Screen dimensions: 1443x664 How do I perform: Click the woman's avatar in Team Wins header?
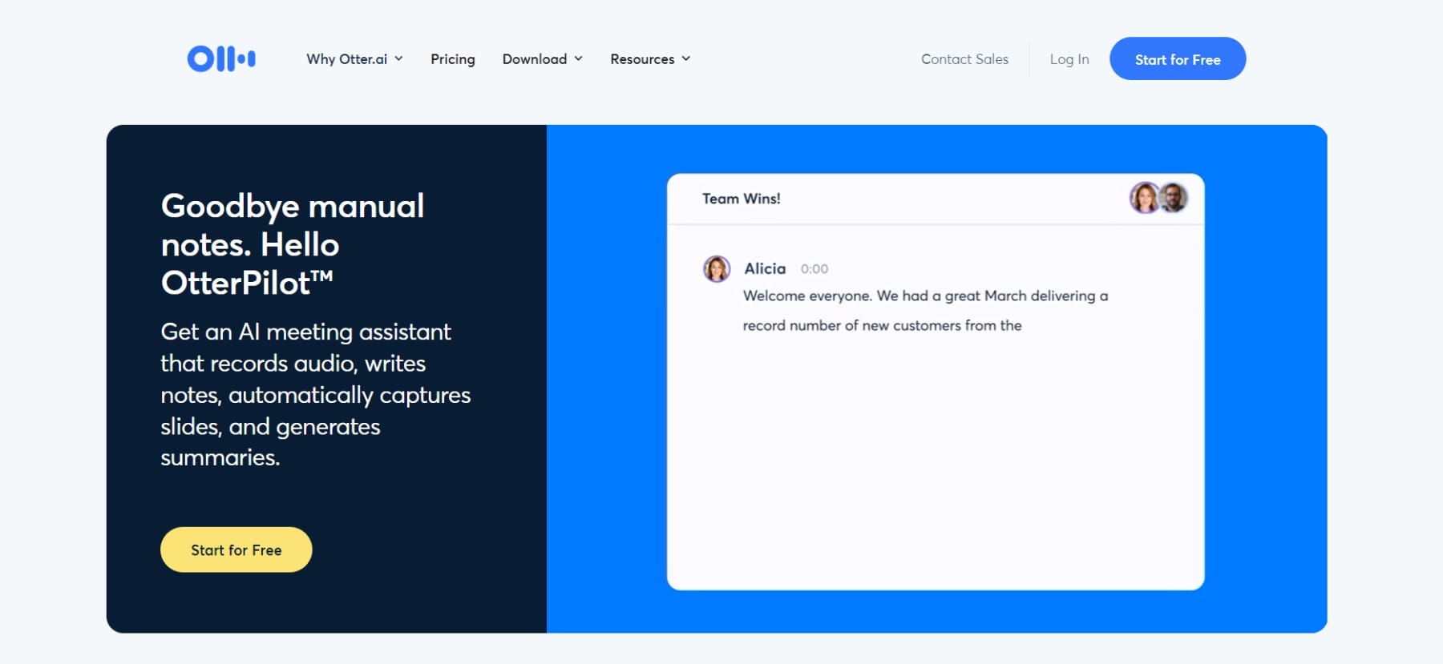click(1144, 198)
